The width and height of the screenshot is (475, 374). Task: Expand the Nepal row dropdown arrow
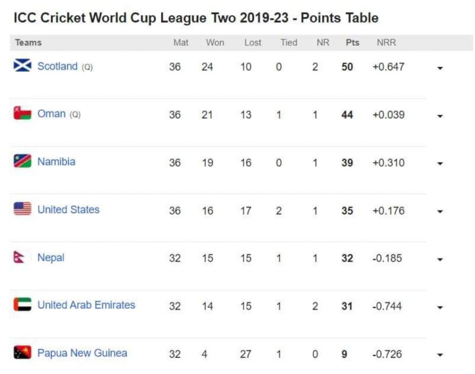(x=440, y=259)
